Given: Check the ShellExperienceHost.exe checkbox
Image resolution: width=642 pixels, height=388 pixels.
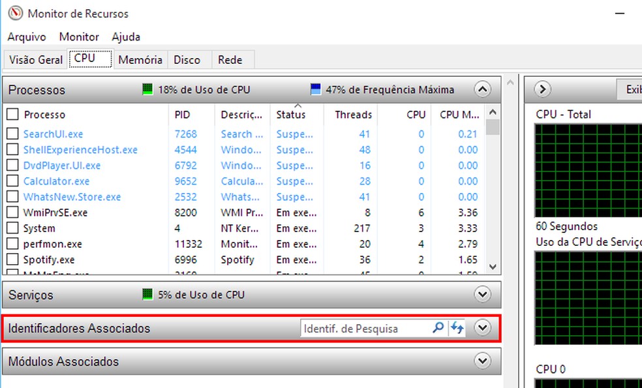Looking at the screenshot, I should (x=12, y=149).
